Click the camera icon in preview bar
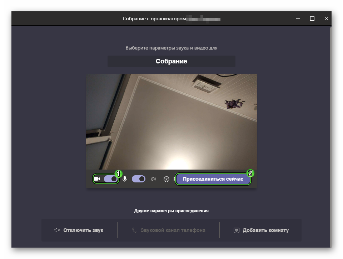Image resolution: width=343 pixels, height=259 pixels. [97, 179]
